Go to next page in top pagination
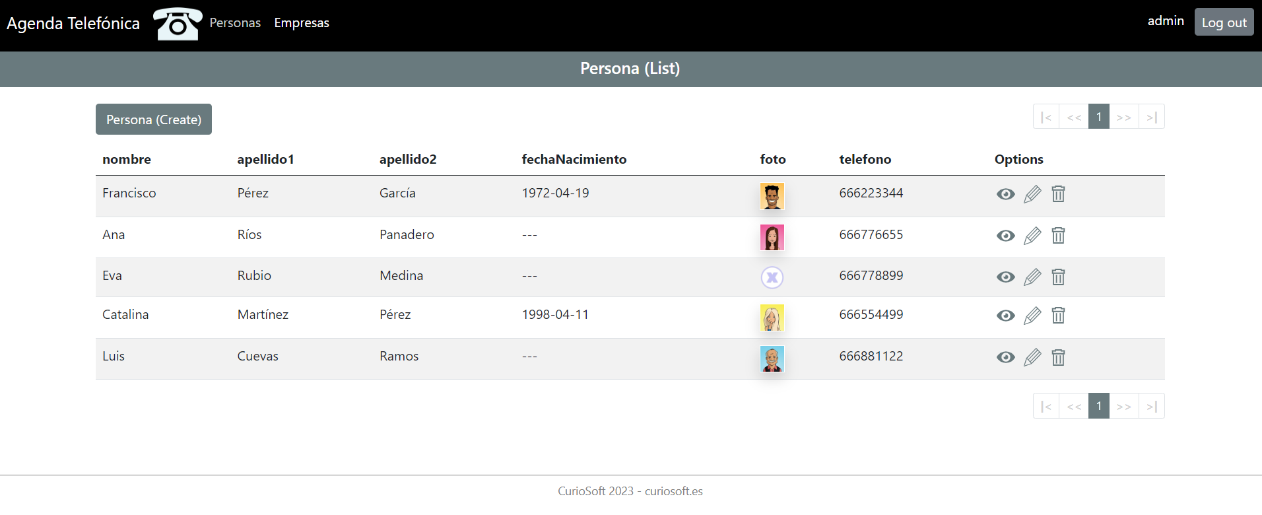 [1123, 117]
